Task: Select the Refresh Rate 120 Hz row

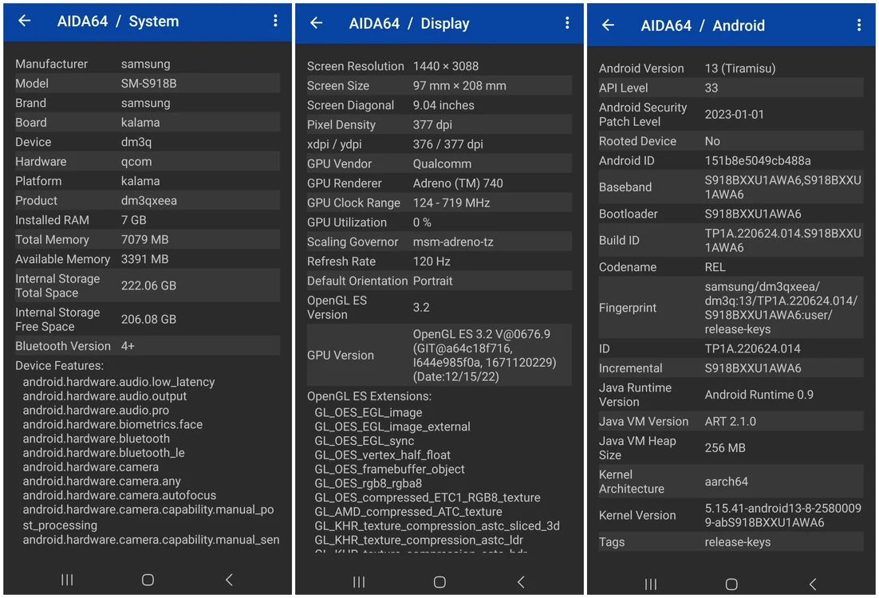Action: pos(439,262)
